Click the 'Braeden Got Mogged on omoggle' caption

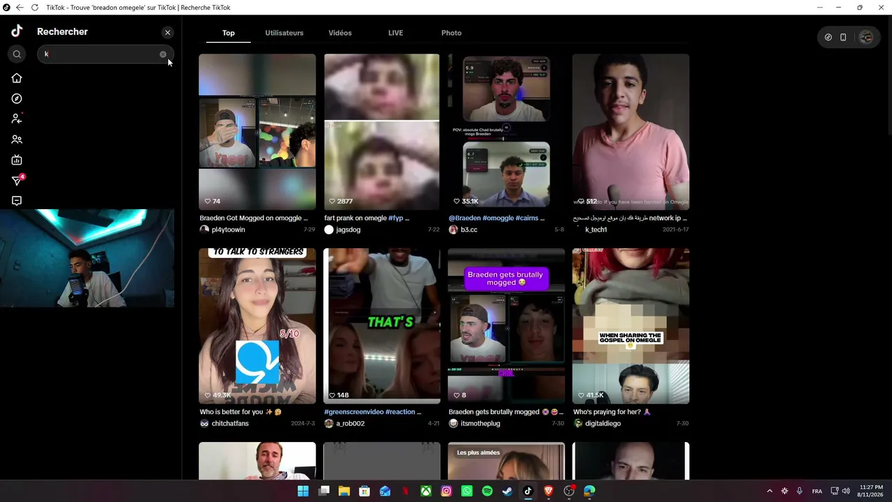(254, 218)
